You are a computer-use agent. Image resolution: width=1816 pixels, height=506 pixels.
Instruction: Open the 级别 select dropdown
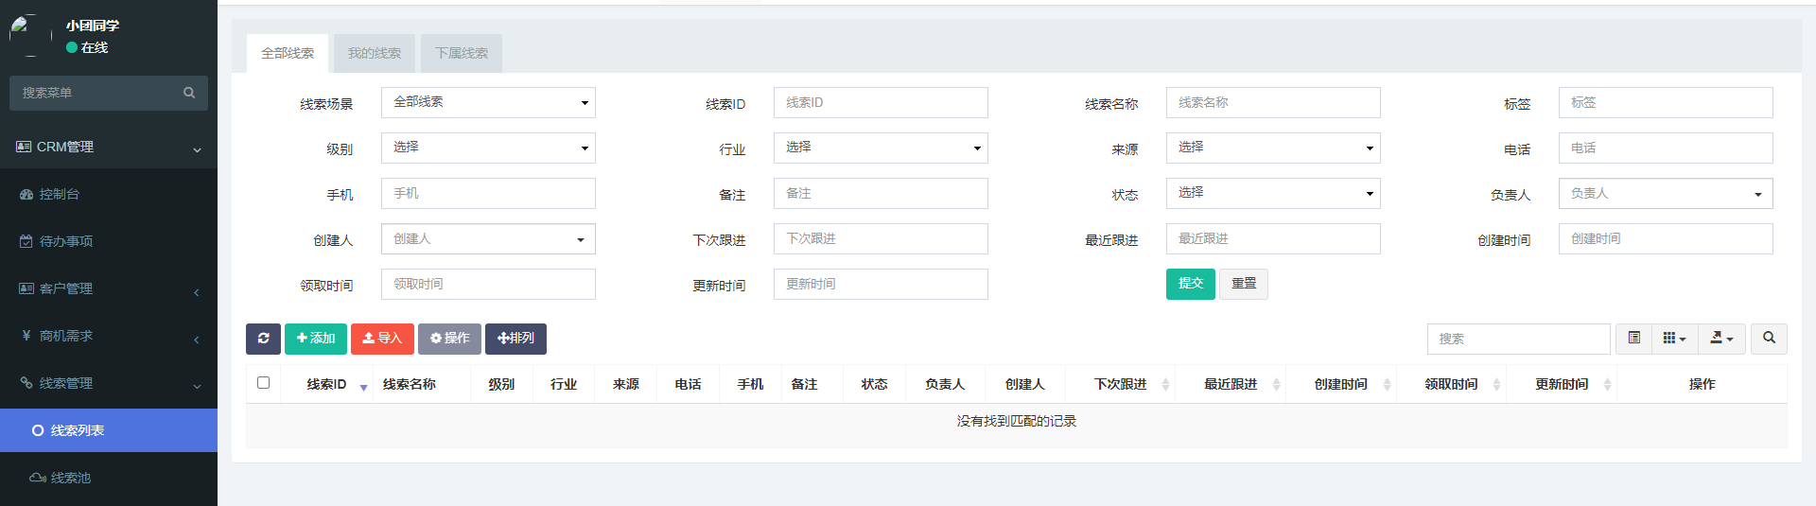pyautogui.click(x=488, y=148)
